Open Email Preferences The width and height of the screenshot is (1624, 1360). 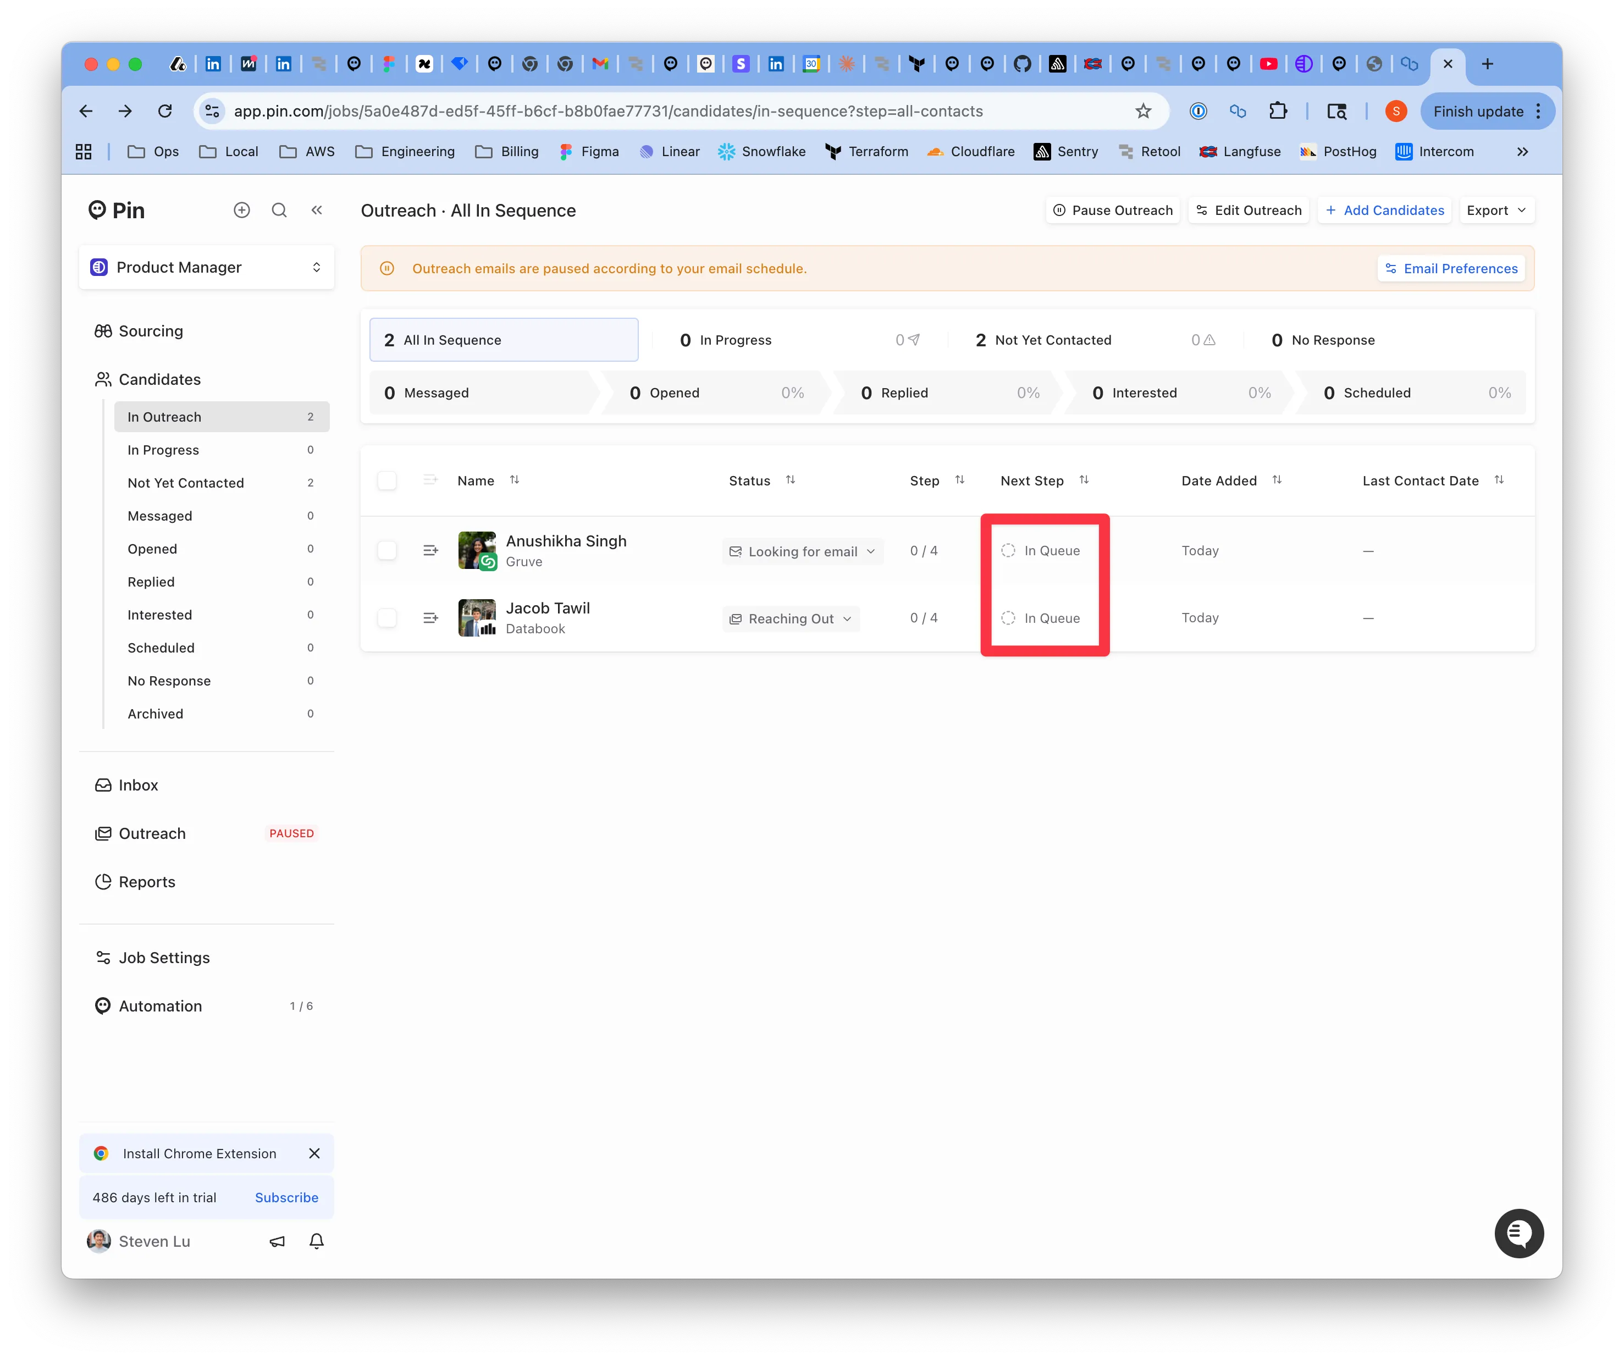tap(1451, 268)
